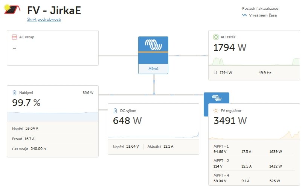The width and height of the screenshot is (302, 189).
Task: Click the DC výkon battery icon
Action: coord(115,110)
